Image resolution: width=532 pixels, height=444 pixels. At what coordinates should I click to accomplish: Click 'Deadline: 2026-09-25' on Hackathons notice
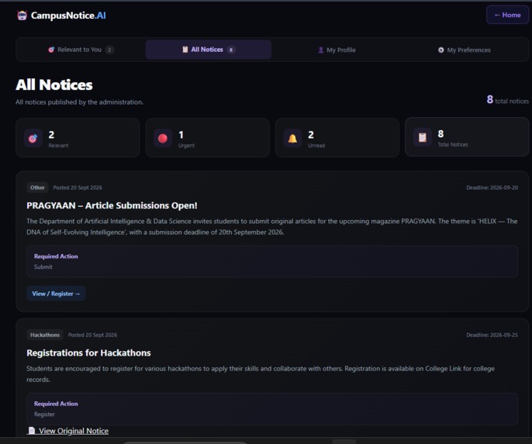[x=492, y=335]
